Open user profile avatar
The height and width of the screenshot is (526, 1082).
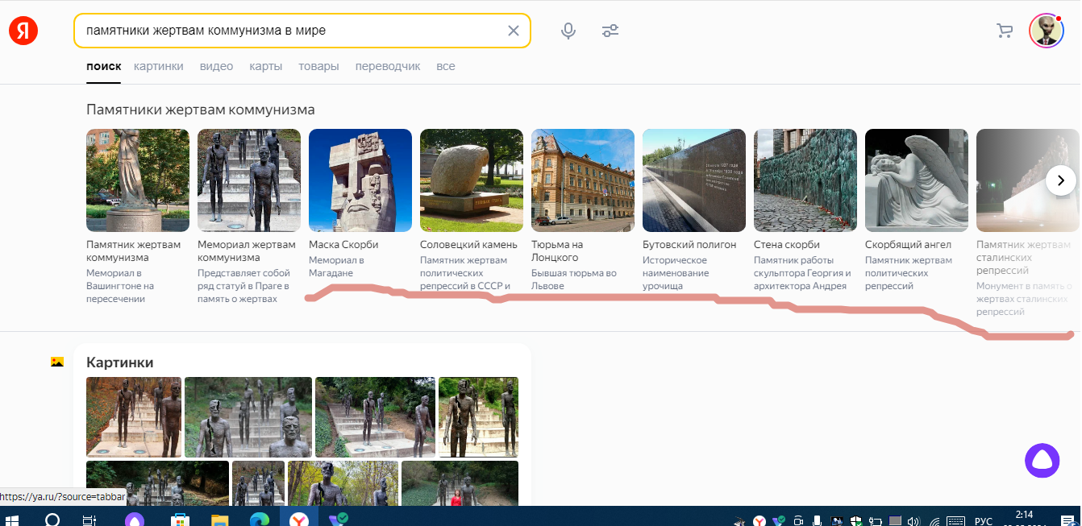pyautogui.click(x=1047, y=31)
